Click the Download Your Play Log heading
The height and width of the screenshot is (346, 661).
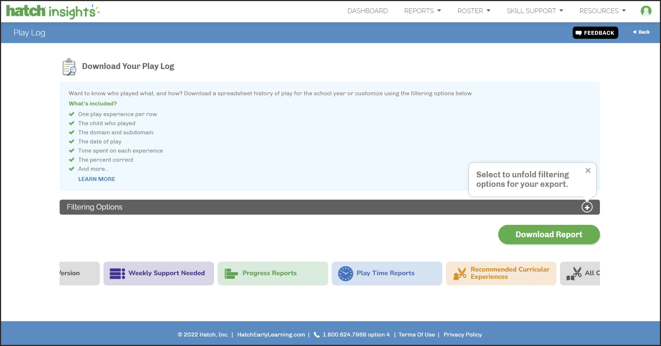tap(128, 66)
